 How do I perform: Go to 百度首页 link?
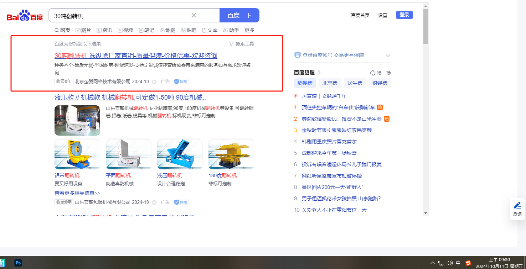[x=360, y=15]
